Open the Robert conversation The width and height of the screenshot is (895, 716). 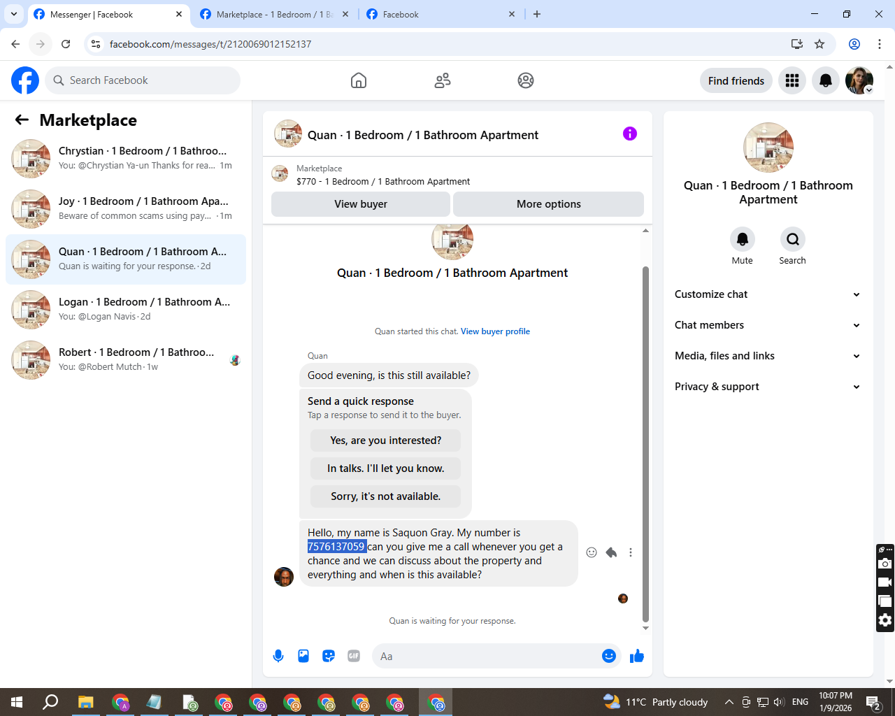coord(126,360)
